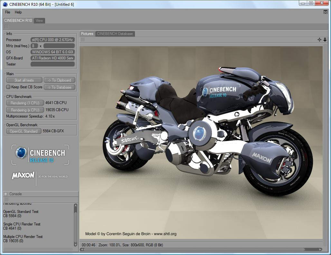
Task: Click the Rendering (x CPU) button
Action: tap(25, 110)
